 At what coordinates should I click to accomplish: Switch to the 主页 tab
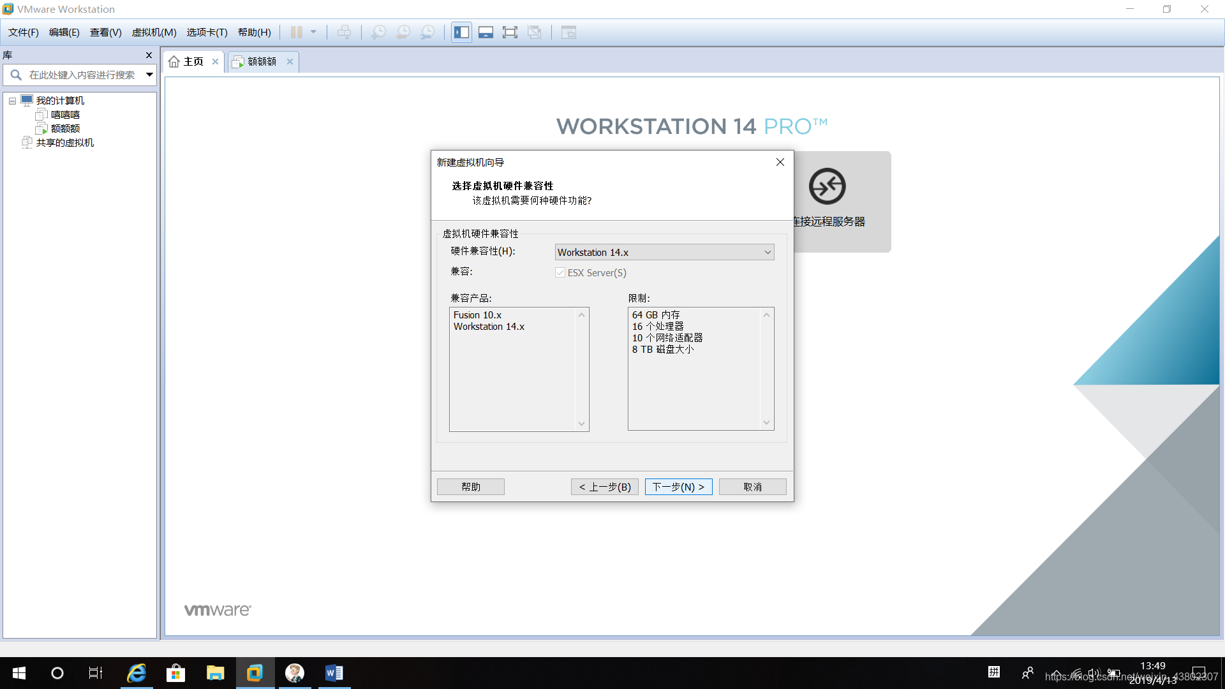coord(193,61)
